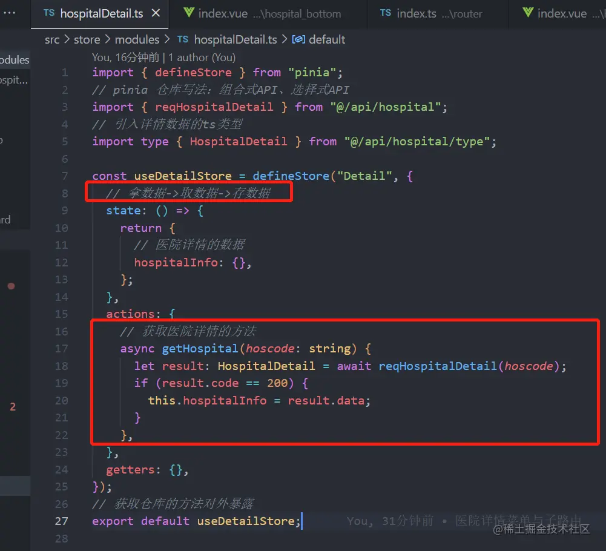Image resolution: width=606 pixels, height=551 pixels.
Task: Open the three-dots more actions menu
Action: (x=9, y=13)
